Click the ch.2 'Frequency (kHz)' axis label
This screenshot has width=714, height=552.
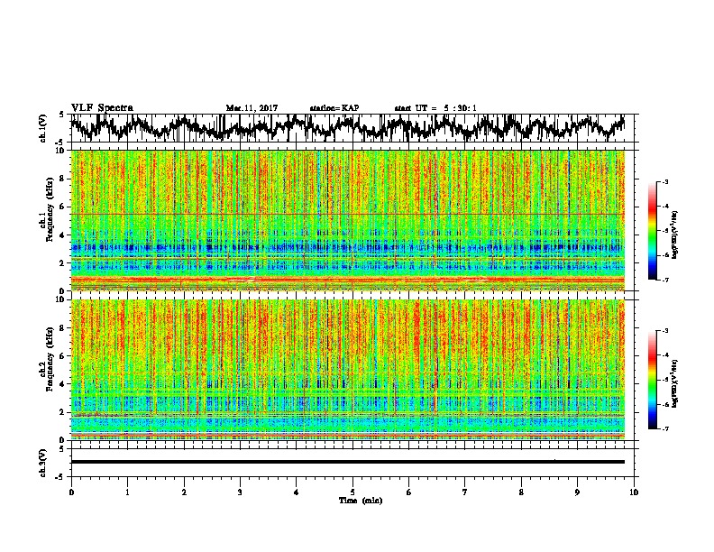(50, 358)
